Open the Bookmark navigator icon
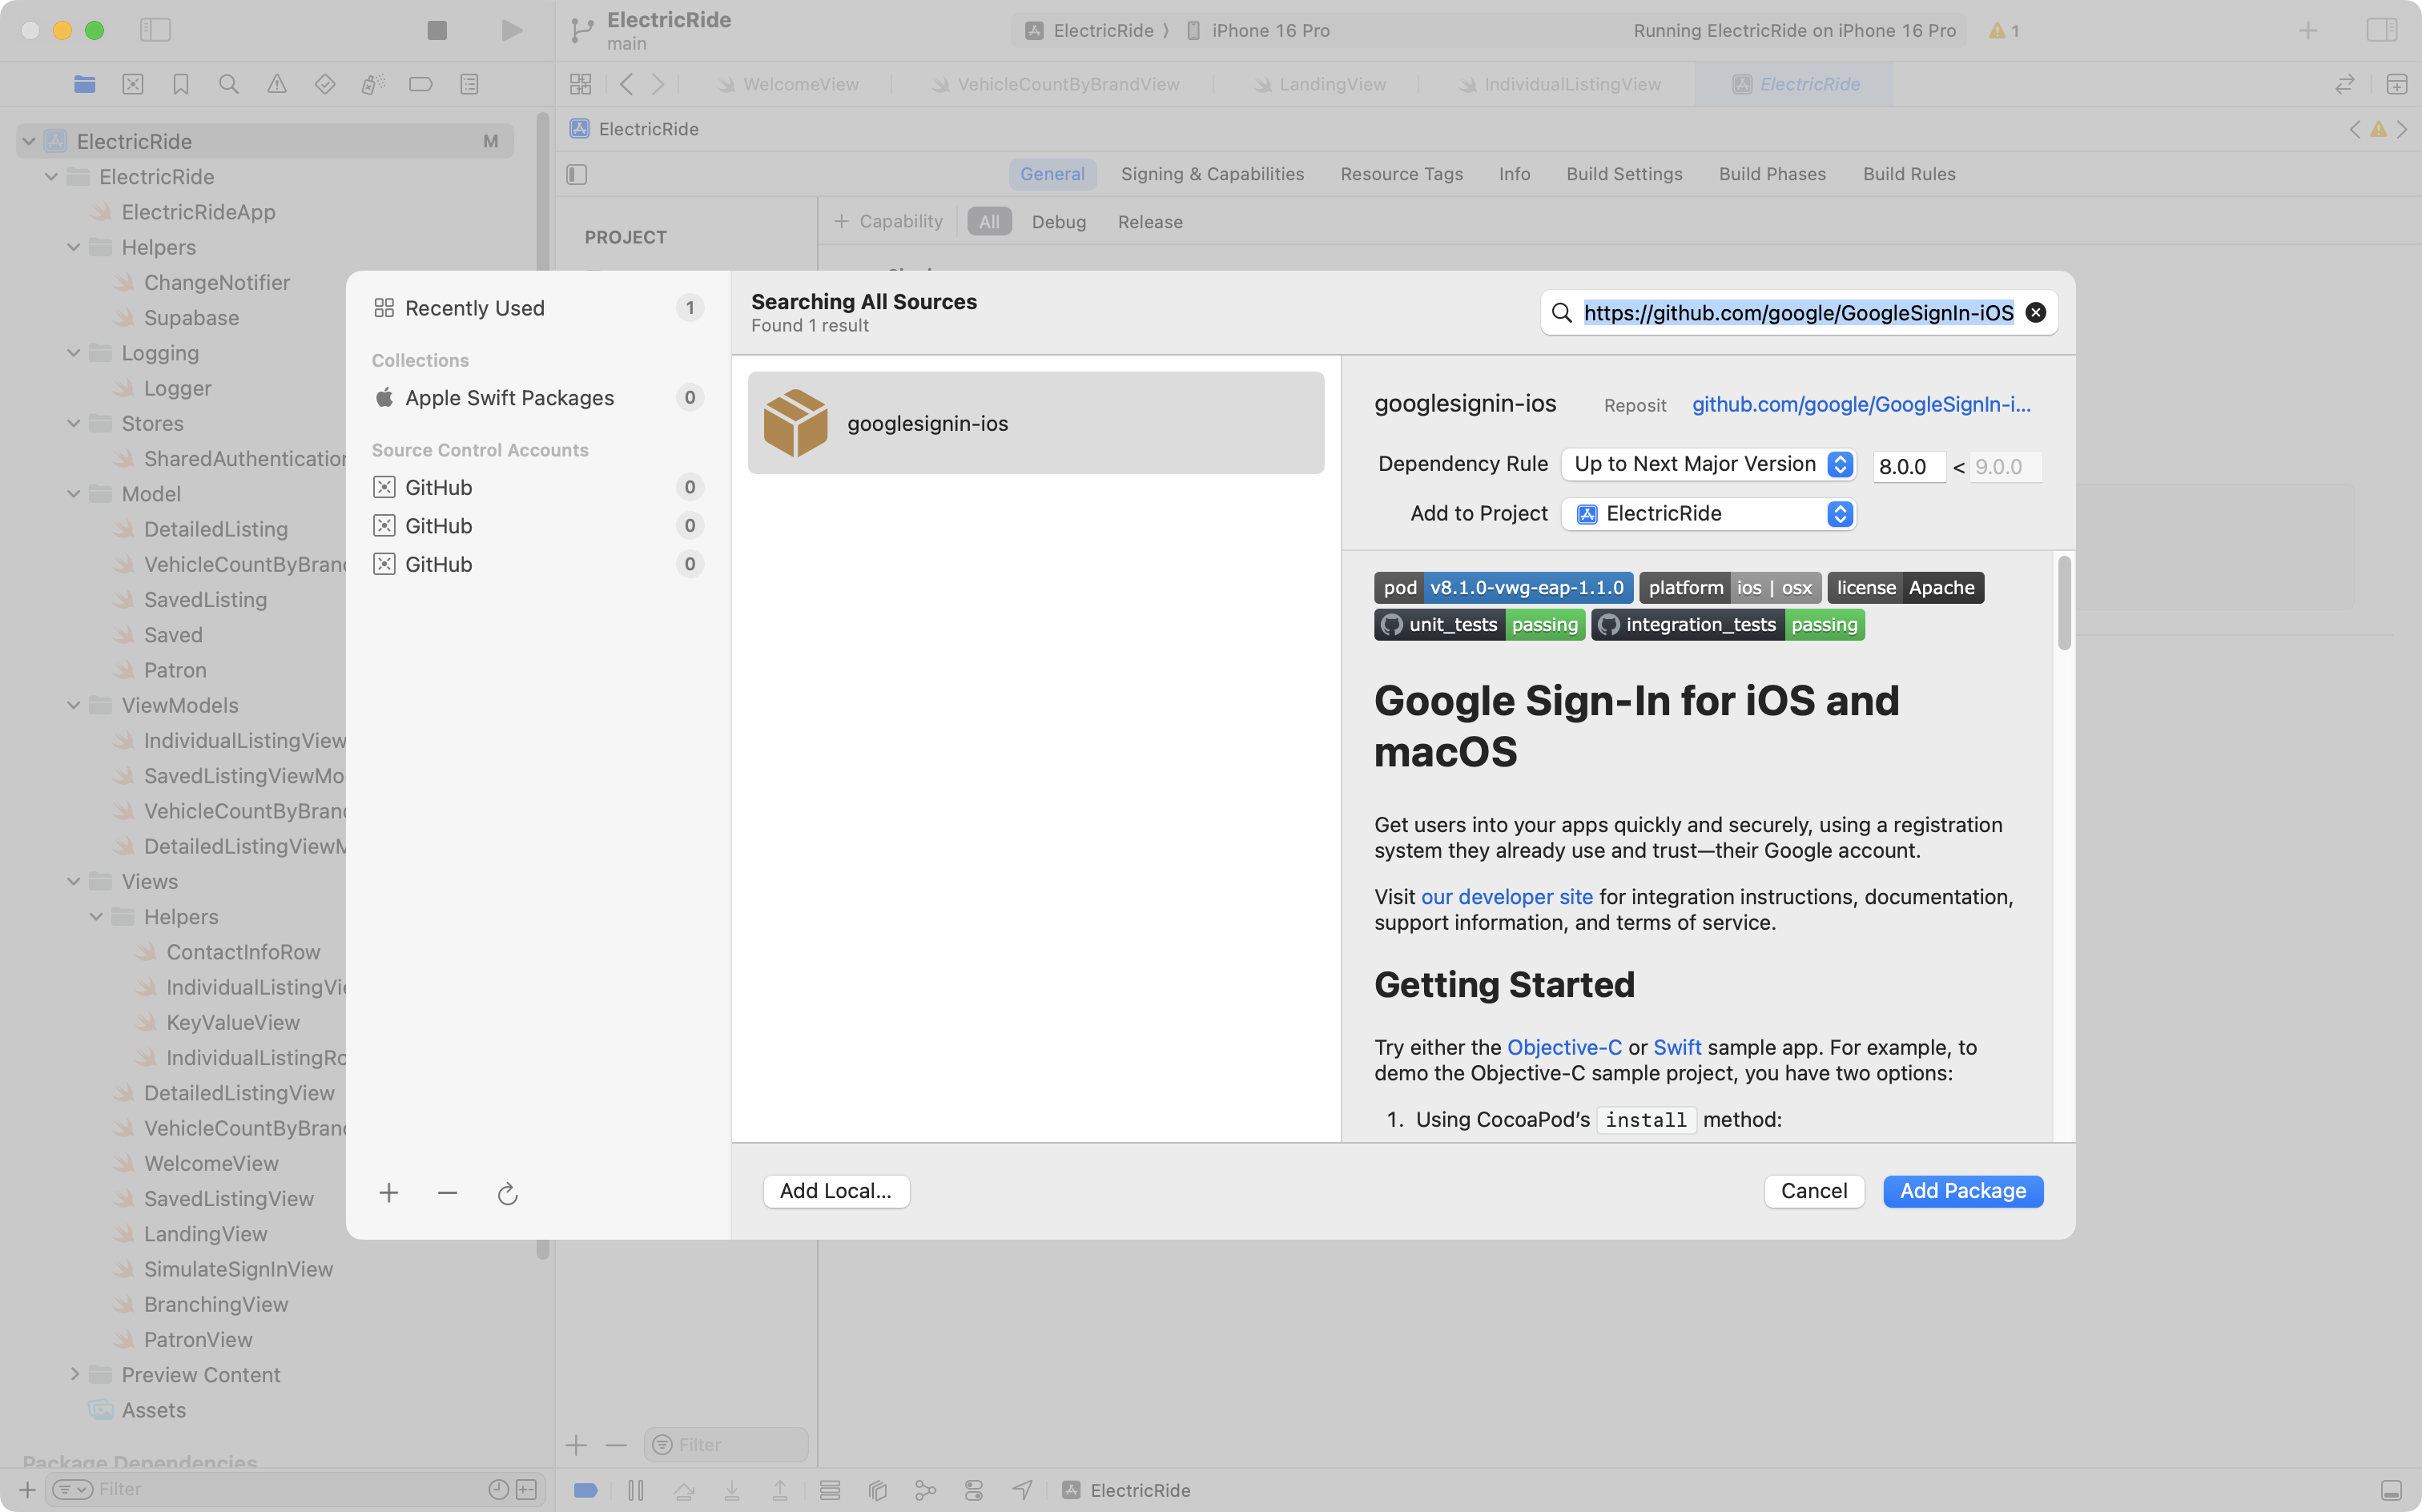This screenshot has width=2422, height=1512. point(180,85)
